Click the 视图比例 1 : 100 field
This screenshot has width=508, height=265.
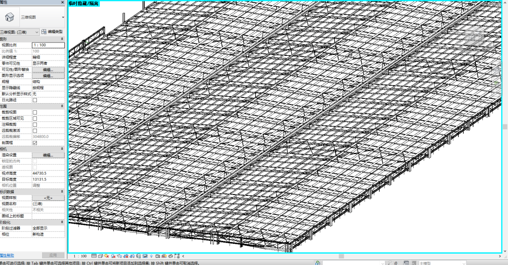(48, 45)
